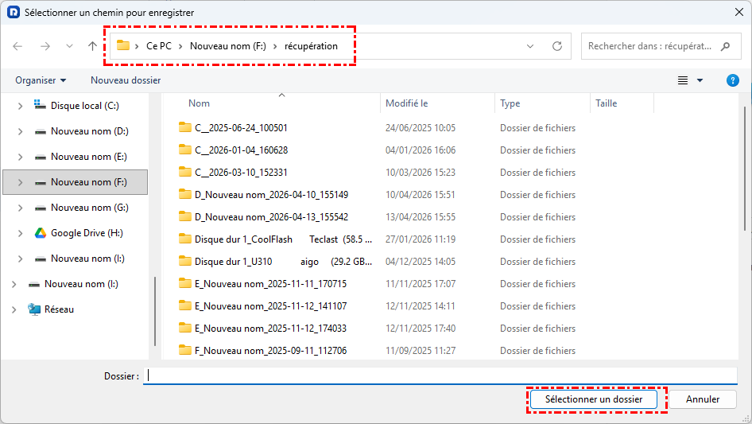Click the Dossier text input field
The image size is (752, 424).
click(x=440, y=375)
